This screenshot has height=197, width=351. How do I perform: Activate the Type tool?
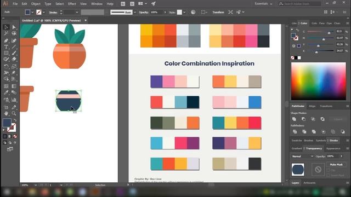(6, 47)
